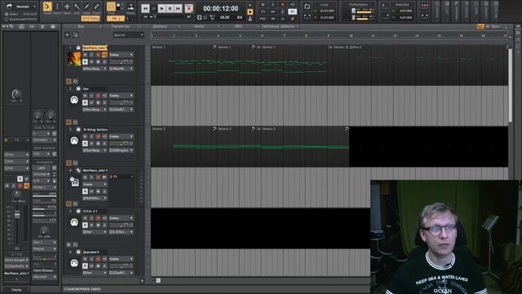Click the global record arm button in Mix module
The height and width of the screenshot is (294, 522).
283,5
